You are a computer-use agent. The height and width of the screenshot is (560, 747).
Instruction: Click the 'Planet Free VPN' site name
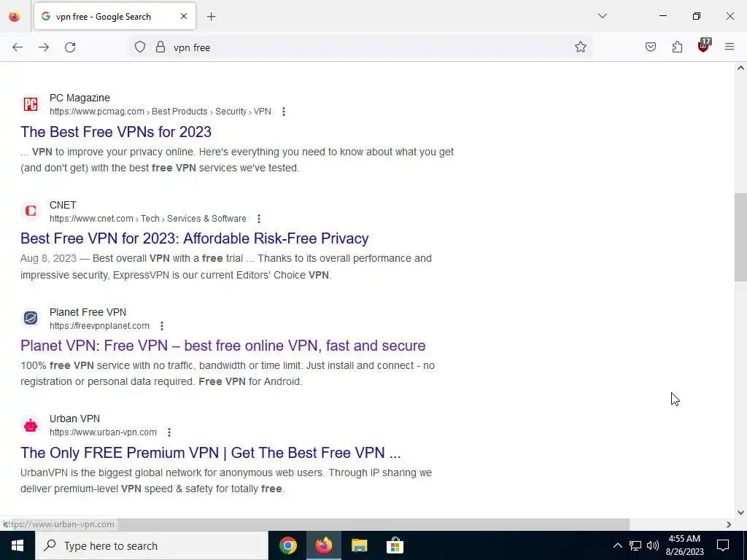(88, 312)
